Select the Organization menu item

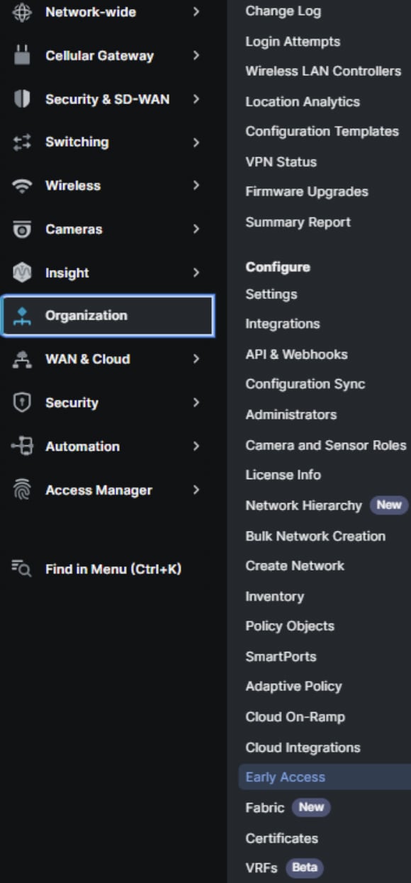[107, 316]
